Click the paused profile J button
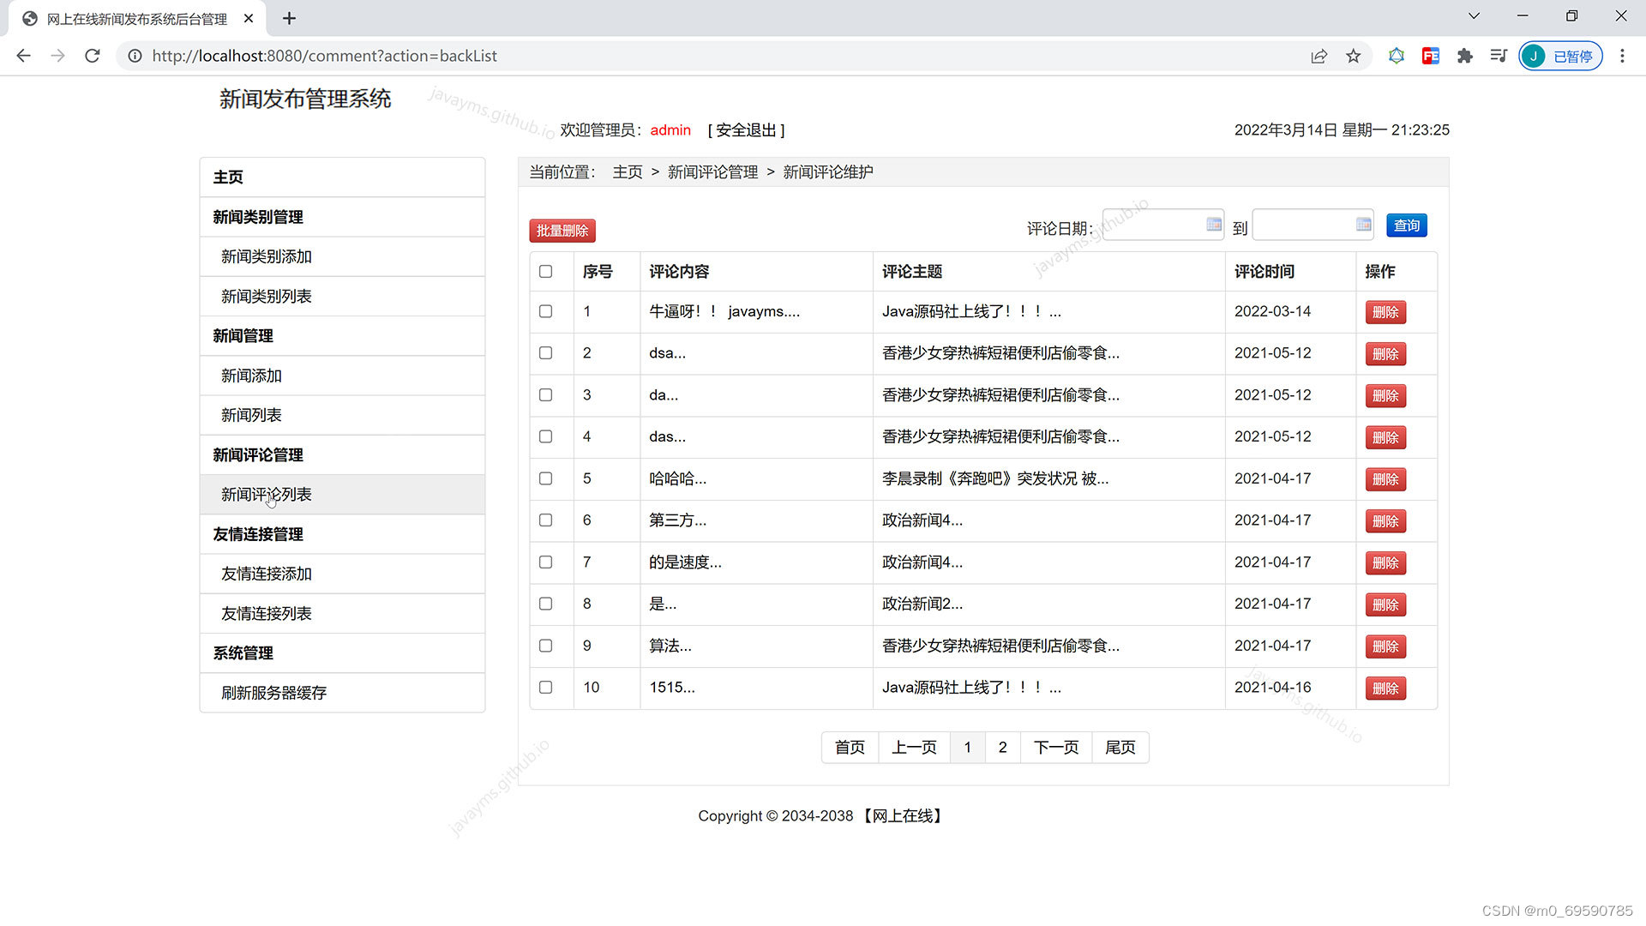 click(x=1560, y=56)
